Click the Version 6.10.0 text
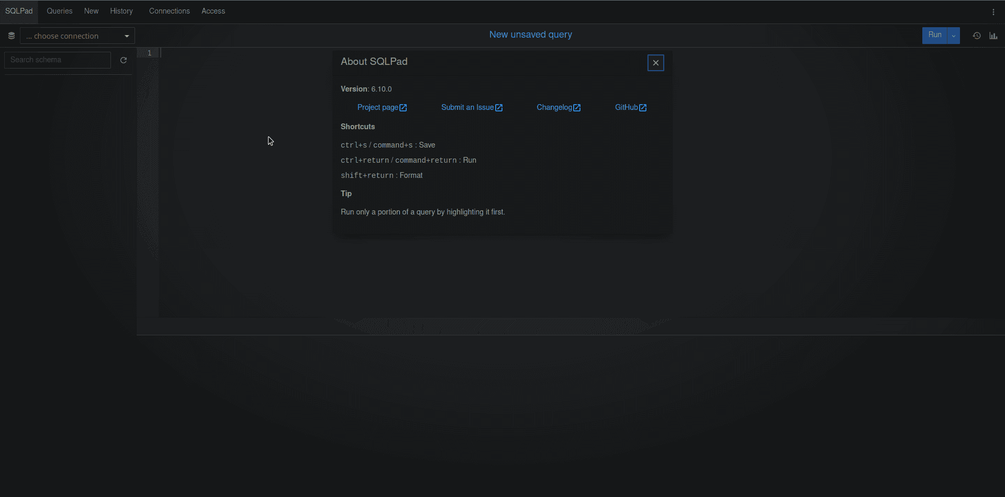This screenshot has height=497, width=1005. click(366, 89)
